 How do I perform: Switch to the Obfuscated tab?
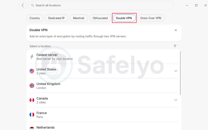(100, 18)
